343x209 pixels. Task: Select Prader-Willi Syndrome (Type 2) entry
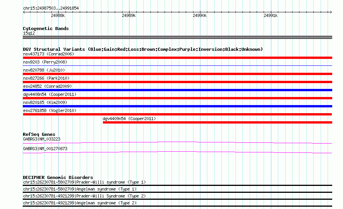84,196
